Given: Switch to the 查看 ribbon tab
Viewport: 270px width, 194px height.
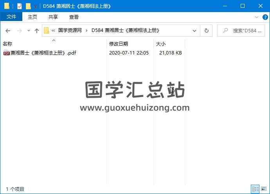Looking at the screenshot, I should [74, 17].
